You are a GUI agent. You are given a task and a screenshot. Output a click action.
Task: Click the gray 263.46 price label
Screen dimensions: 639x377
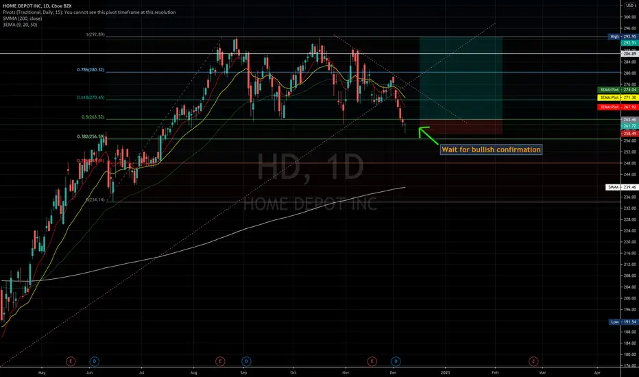(x=629, y=120)
